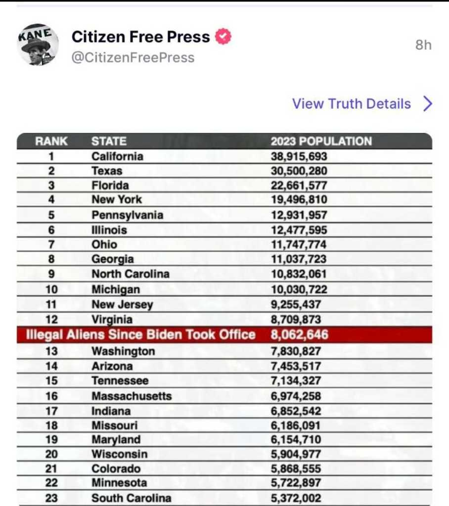Image resolution: width=449 pixels, height=506 pixels.
Task: Click the red Illegal Aliens highlighted row label
Action: [x=140, y=335]
